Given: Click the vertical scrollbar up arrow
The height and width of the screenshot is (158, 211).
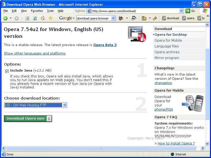Looking at the screenshot, I should 207,25.
